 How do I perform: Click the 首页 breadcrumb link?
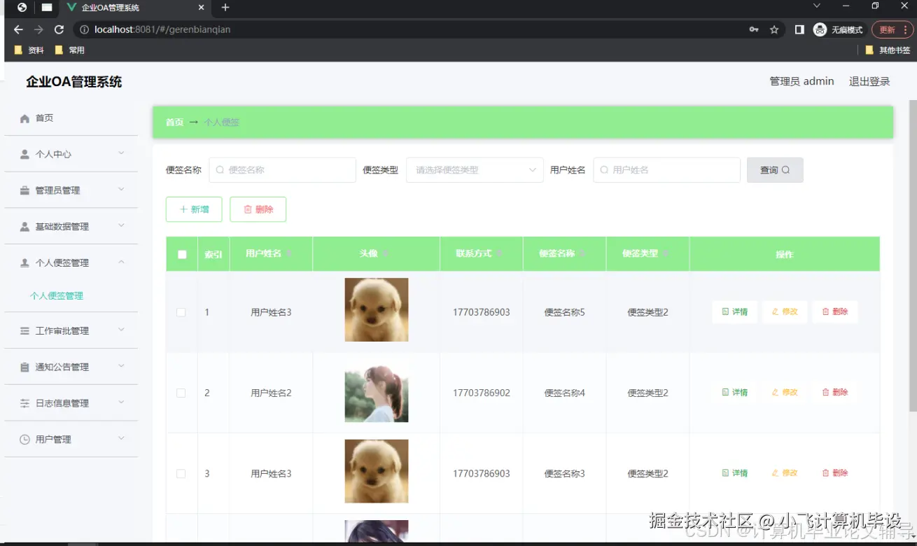174,122
